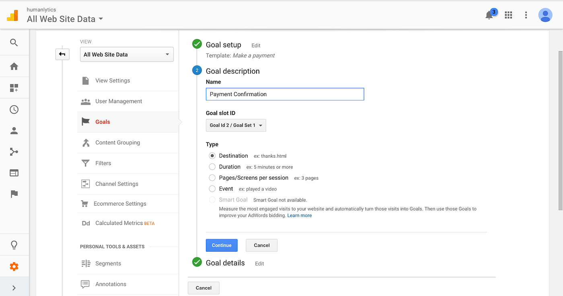
Task: Click the blue Continue button
Action: click(x=222, y=245)
